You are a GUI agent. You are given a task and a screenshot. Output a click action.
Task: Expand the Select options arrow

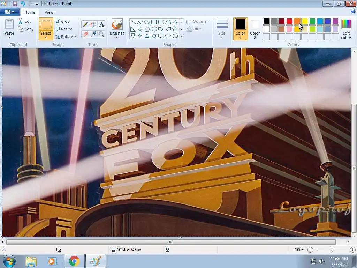[x=46, y=38]
